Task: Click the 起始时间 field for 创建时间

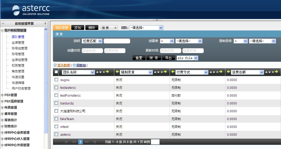Action: tap(92, 51)
